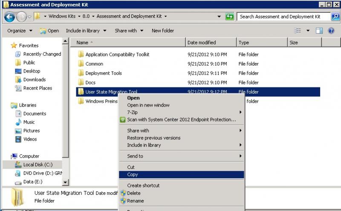Choose Rename in the context menu
The width and height of the screenshot is (341, 211).
182,201
